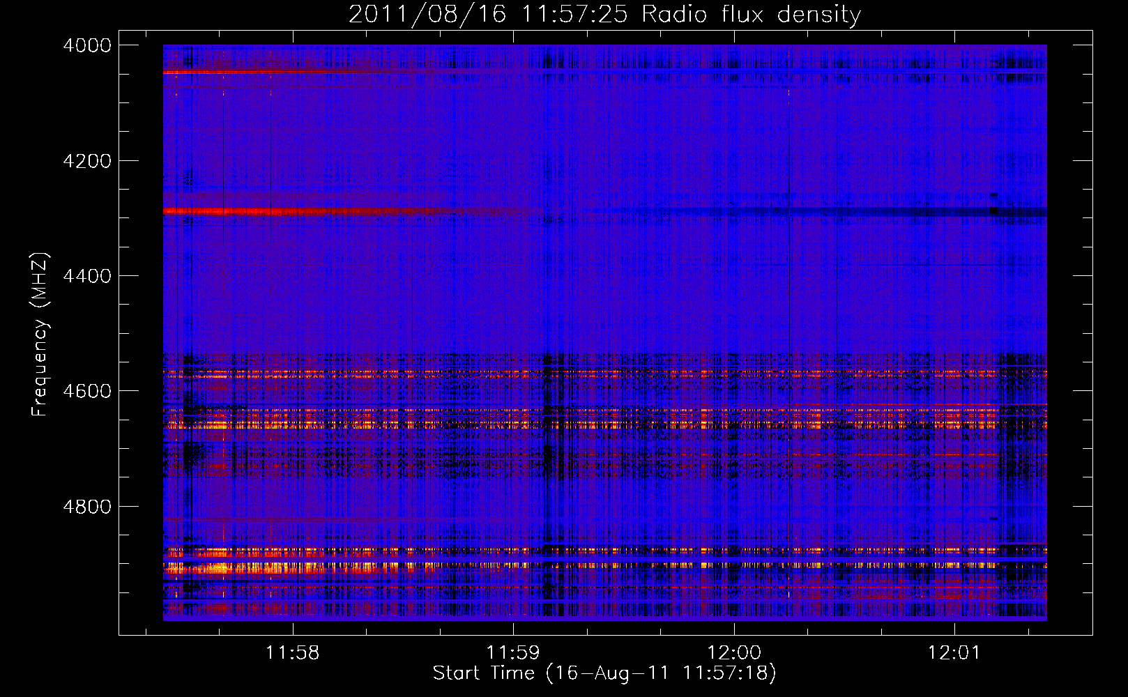Click the 4800 frequency tick label

[87, 506]
